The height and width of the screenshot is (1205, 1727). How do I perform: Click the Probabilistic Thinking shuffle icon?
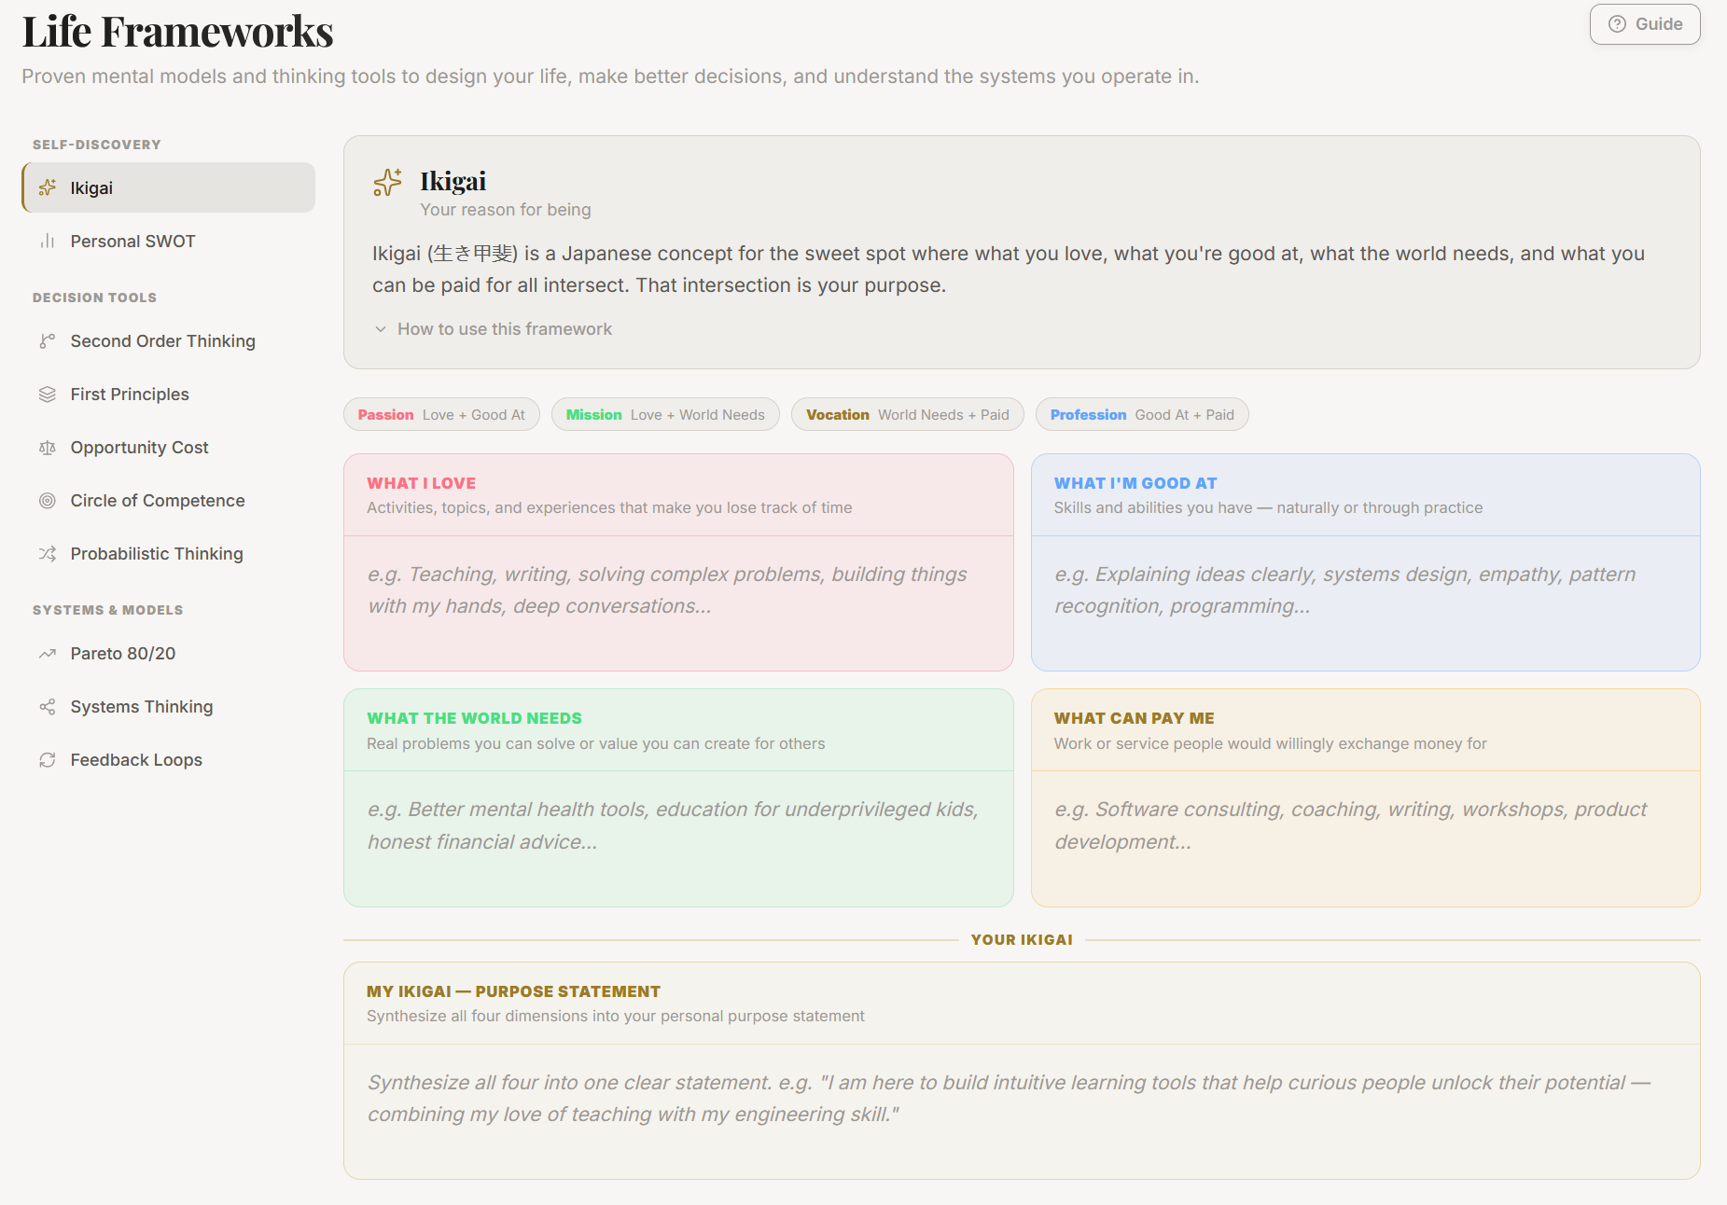48,553
